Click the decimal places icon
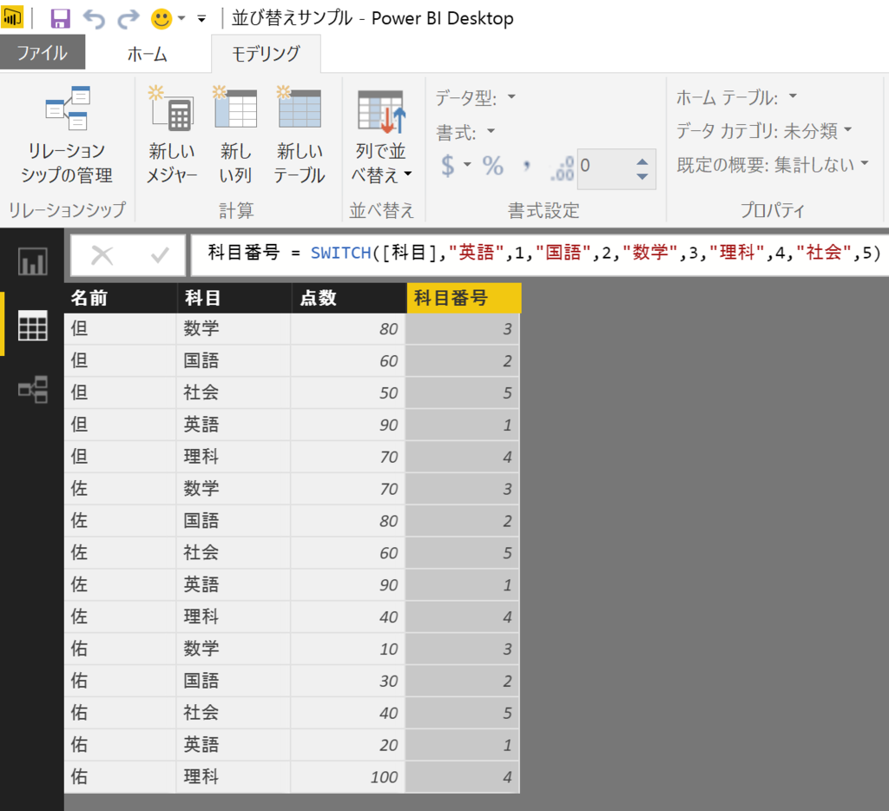 563,169
